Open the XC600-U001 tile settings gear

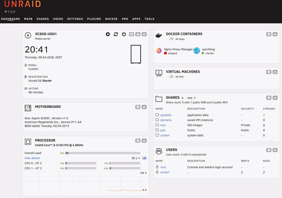132,34
